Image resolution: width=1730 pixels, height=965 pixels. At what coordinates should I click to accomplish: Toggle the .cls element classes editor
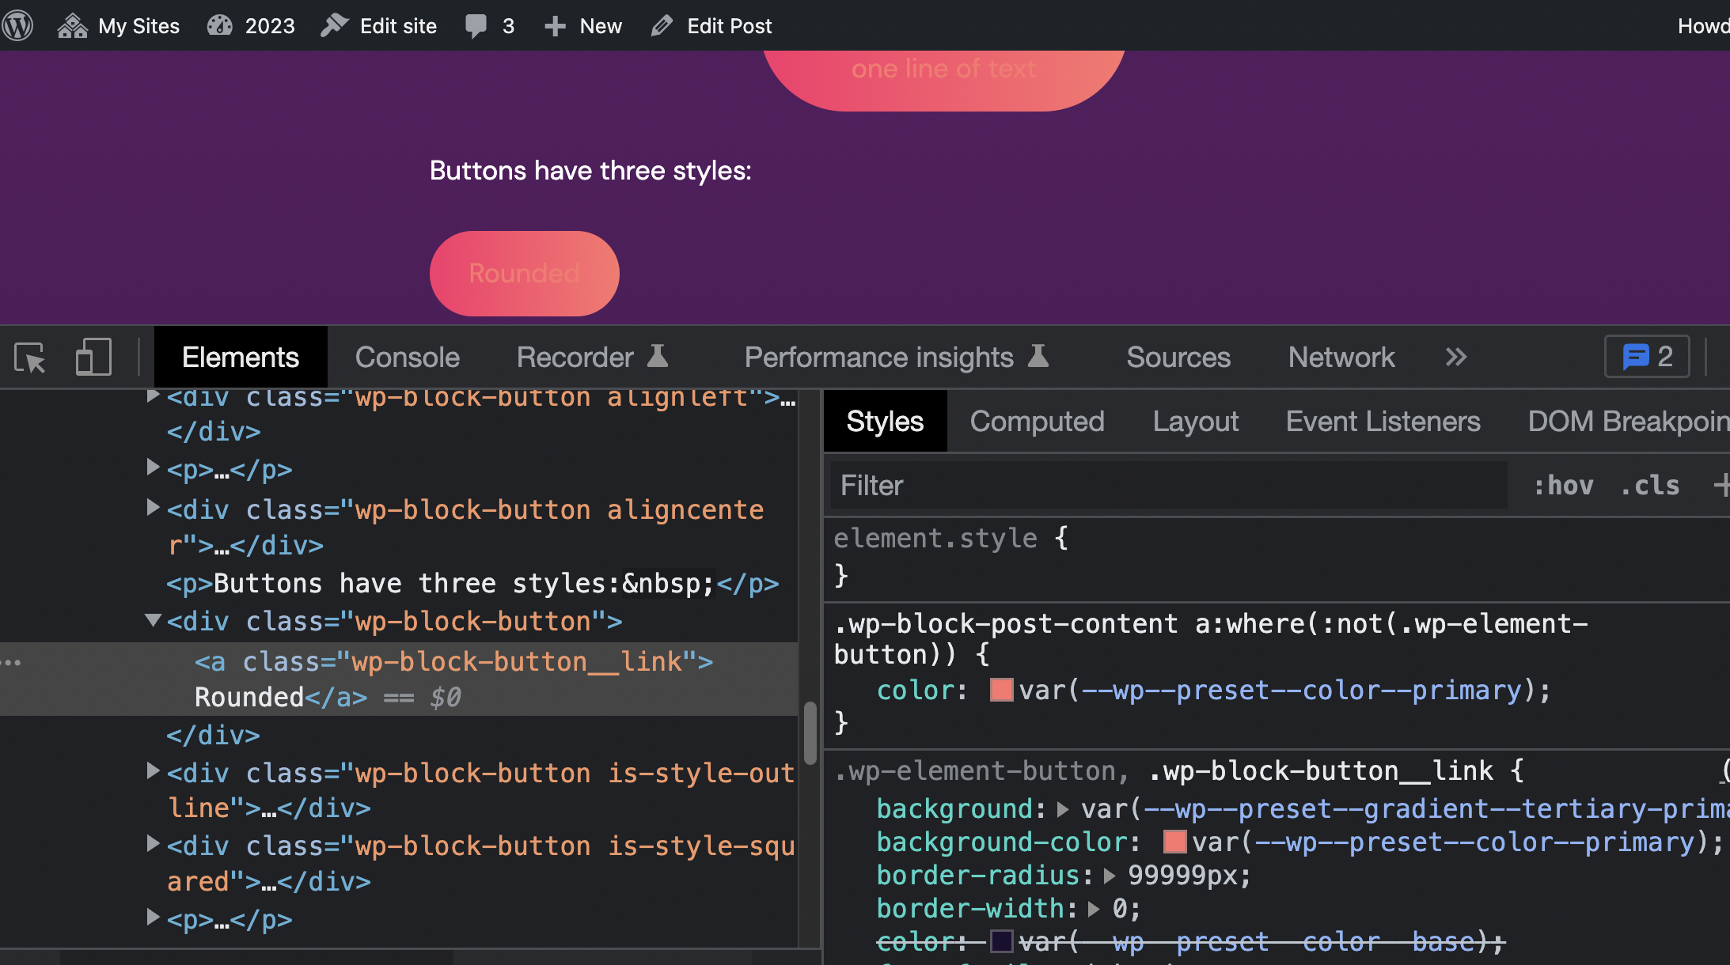pyautogui.click(x=1649, y=485)
